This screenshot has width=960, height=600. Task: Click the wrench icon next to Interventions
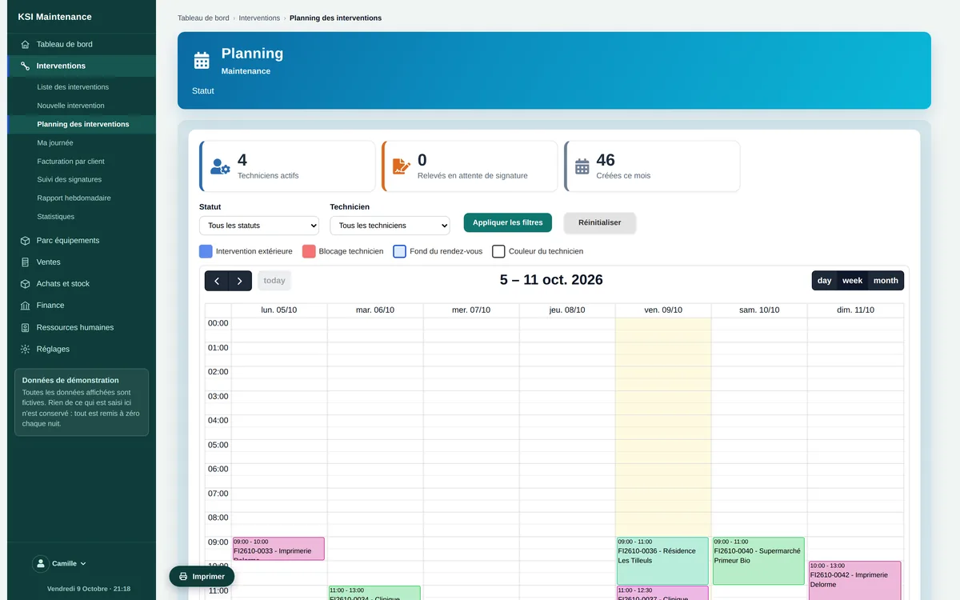pyautogui.click(x=25, y=66)
